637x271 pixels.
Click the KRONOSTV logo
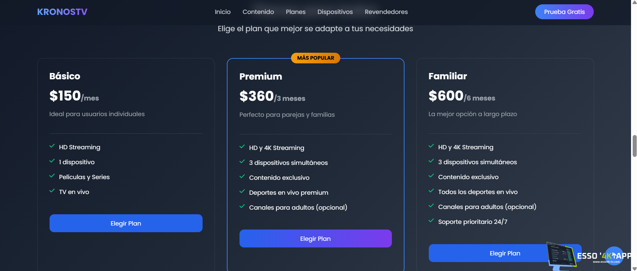point(62,12)
